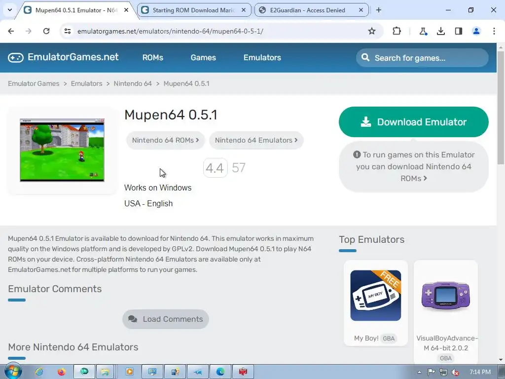Open the file explorer taskbar icon
The width and height of the screenshot is (505, 379).
(x=105, y=372)
